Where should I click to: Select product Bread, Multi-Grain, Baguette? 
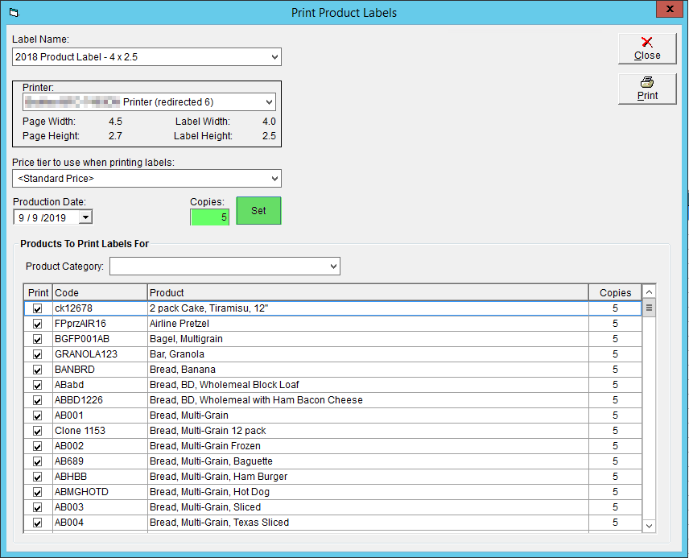[368, 461]
